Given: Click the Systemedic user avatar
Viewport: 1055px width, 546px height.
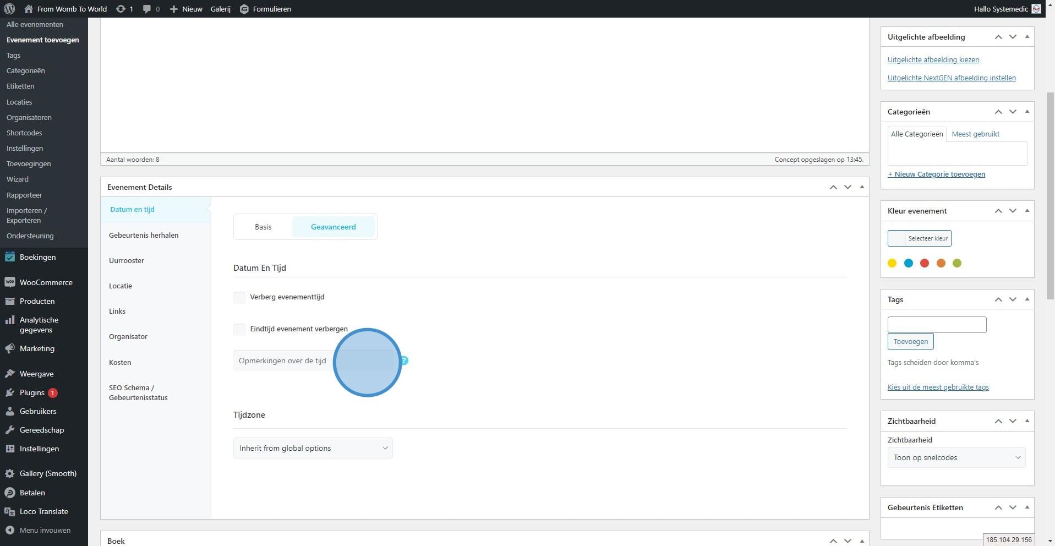Looking at the screenshot, I should pyautogui.click(x=1036, y=9).
